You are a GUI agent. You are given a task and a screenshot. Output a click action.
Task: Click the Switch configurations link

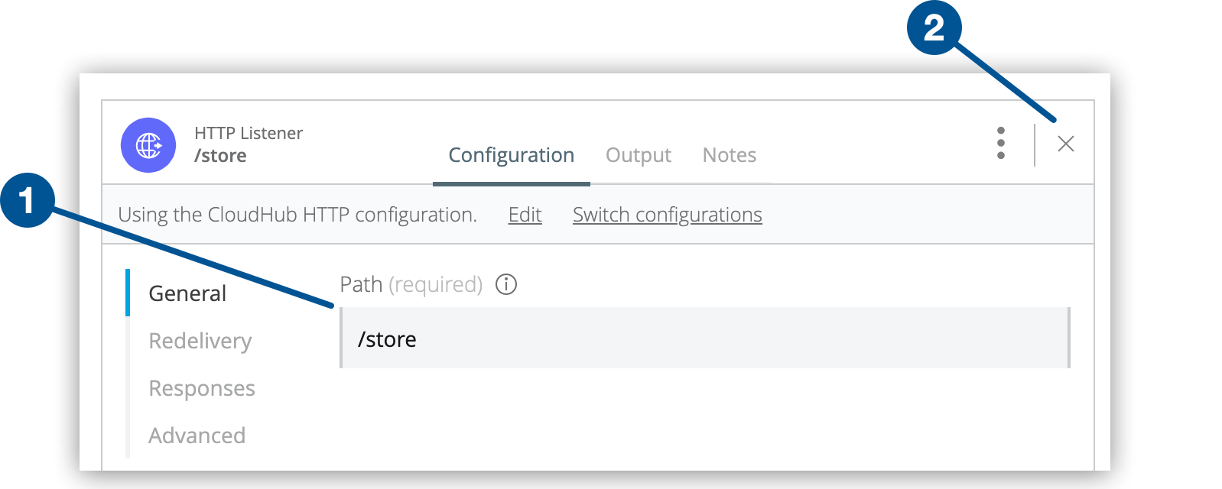click(x=667, y=215)
